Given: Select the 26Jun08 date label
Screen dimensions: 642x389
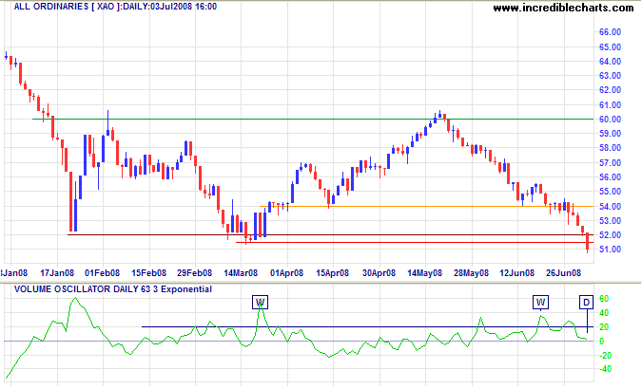Looking at the screenshot, I should click(563, 273).
